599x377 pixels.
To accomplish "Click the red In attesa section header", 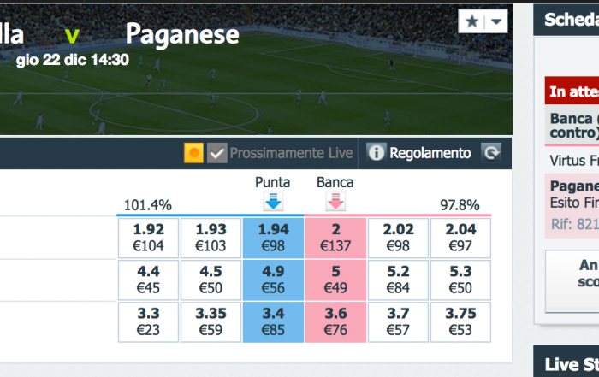I will click(572, 91).
